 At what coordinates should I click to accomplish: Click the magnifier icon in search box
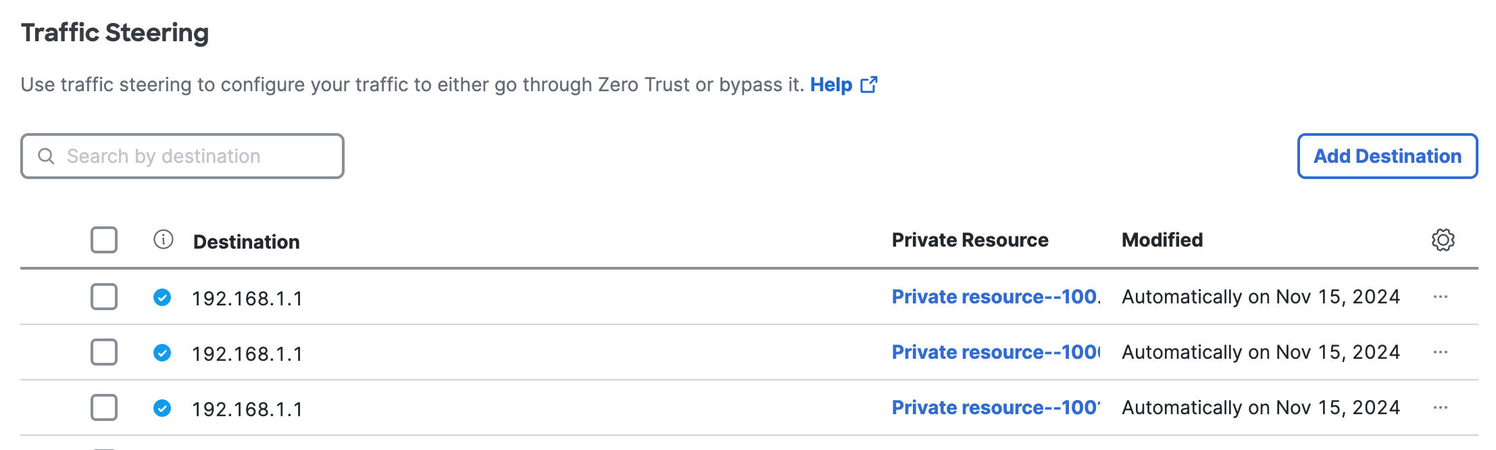(x=46, y=156)
